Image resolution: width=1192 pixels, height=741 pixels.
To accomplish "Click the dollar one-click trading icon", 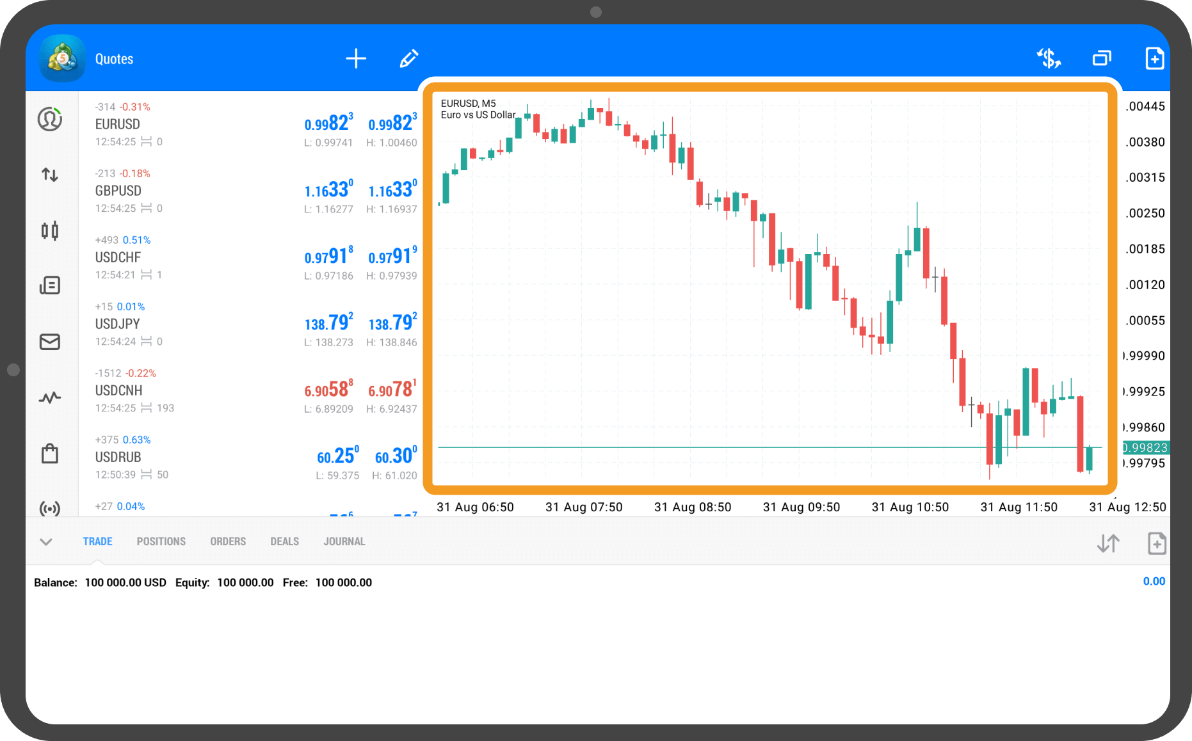I will tap(1049, 59).
